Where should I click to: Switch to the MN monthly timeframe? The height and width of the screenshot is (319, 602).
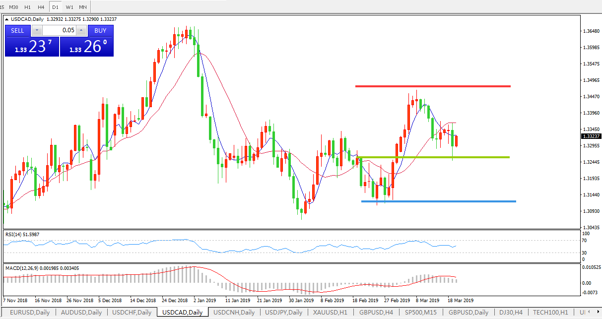pos(83,7)
